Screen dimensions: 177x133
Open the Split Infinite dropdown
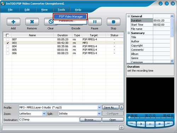click(99, 114)
